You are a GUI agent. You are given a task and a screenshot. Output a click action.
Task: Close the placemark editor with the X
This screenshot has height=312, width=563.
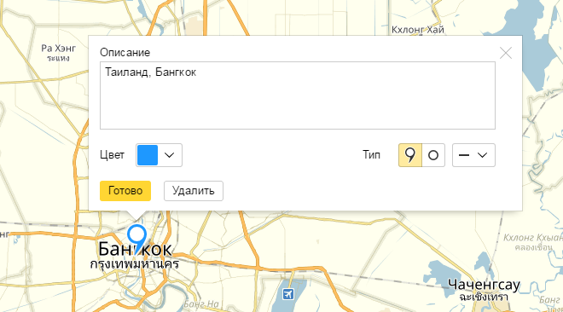(x=506, y=53)
